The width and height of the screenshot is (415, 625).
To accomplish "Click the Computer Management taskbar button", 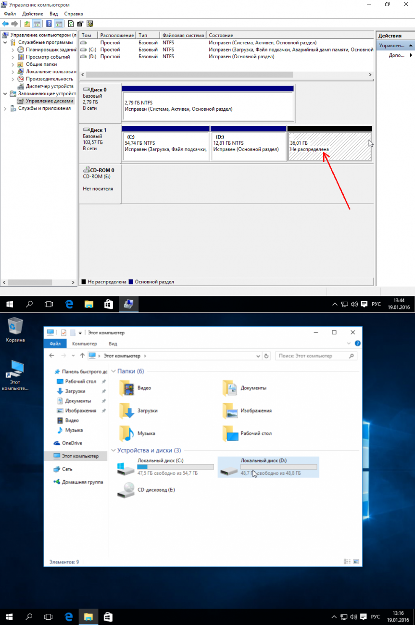I will click(x=128, y=304).
